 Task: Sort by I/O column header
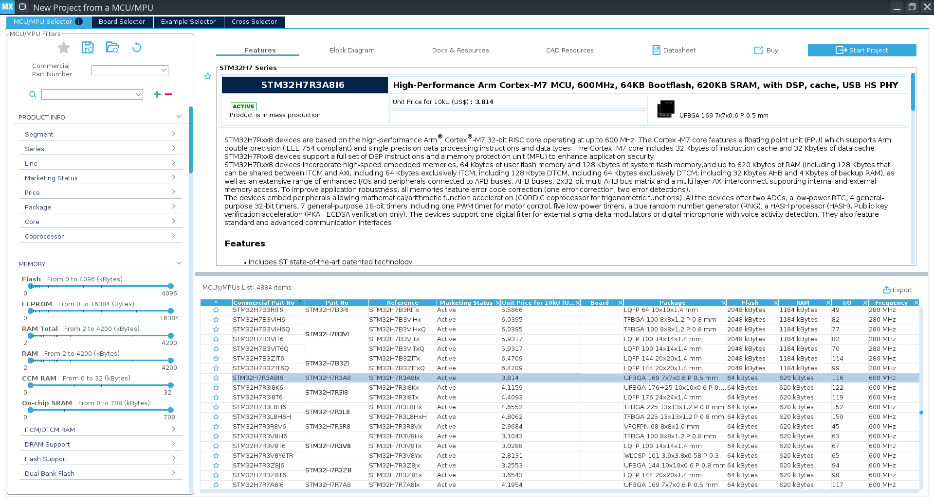pos(847,303)
